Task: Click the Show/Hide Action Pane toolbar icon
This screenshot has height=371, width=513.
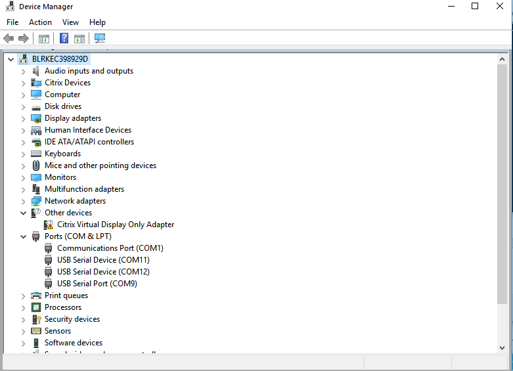Action: click(79, 39)
